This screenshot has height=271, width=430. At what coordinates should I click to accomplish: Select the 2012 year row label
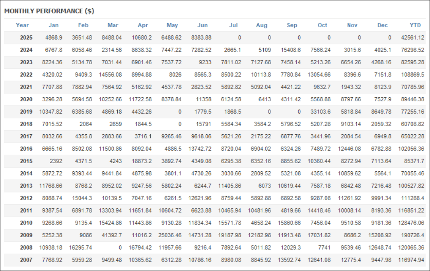pyautogui.click(x=26, y=198)
